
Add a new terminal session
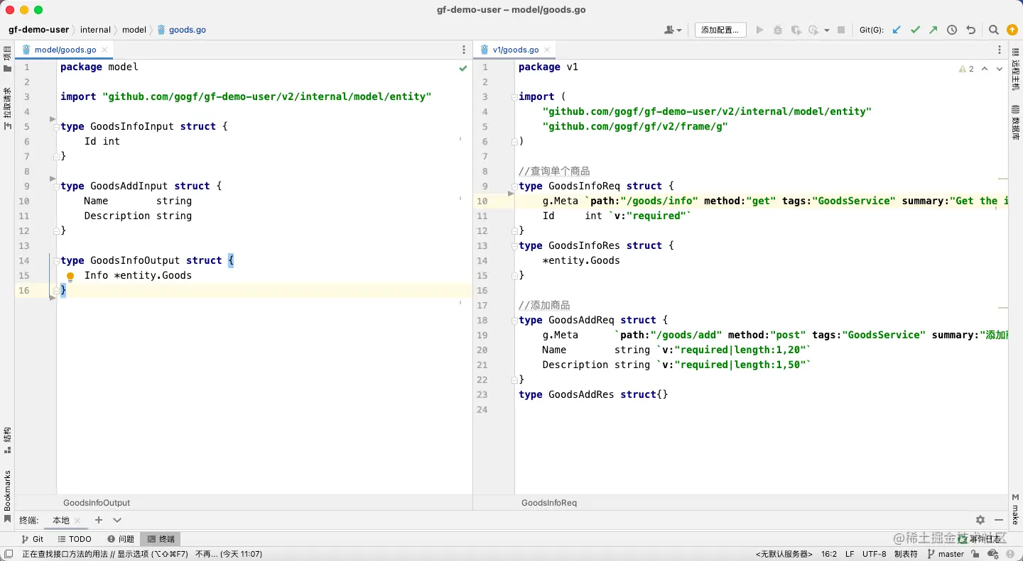[x=99, y=520]
